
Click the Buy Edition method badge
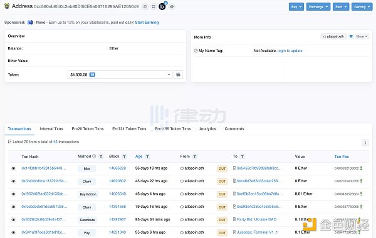point(88,194)
